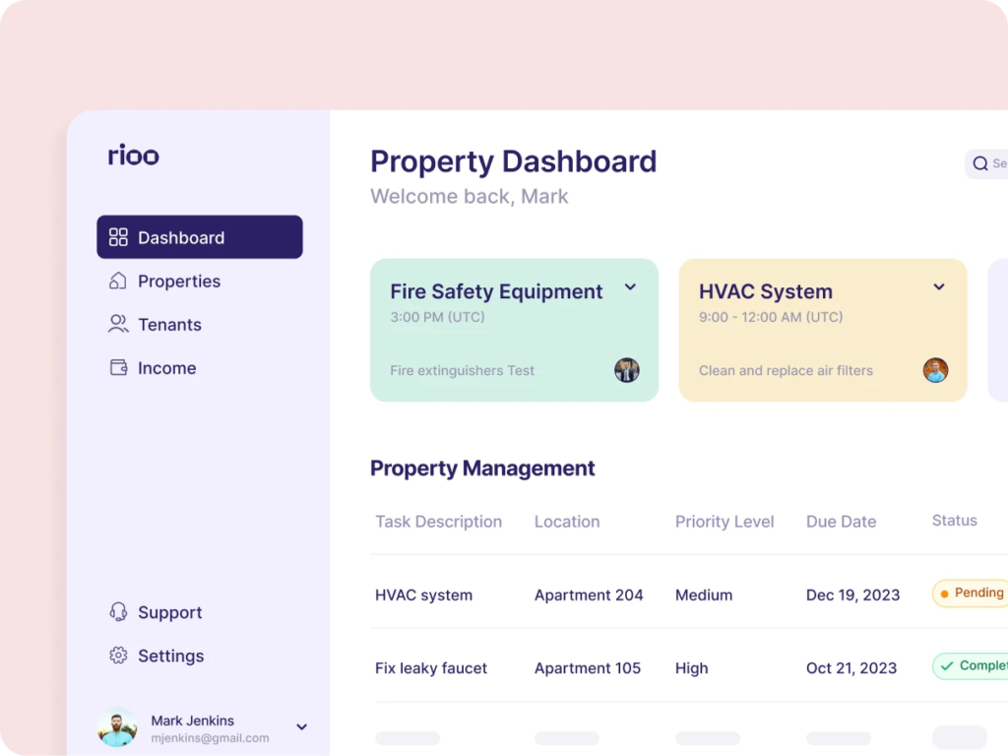
Task: Click Completed status badge for leaky faucet
Action: pyautogui.click(x=971, y=666)
